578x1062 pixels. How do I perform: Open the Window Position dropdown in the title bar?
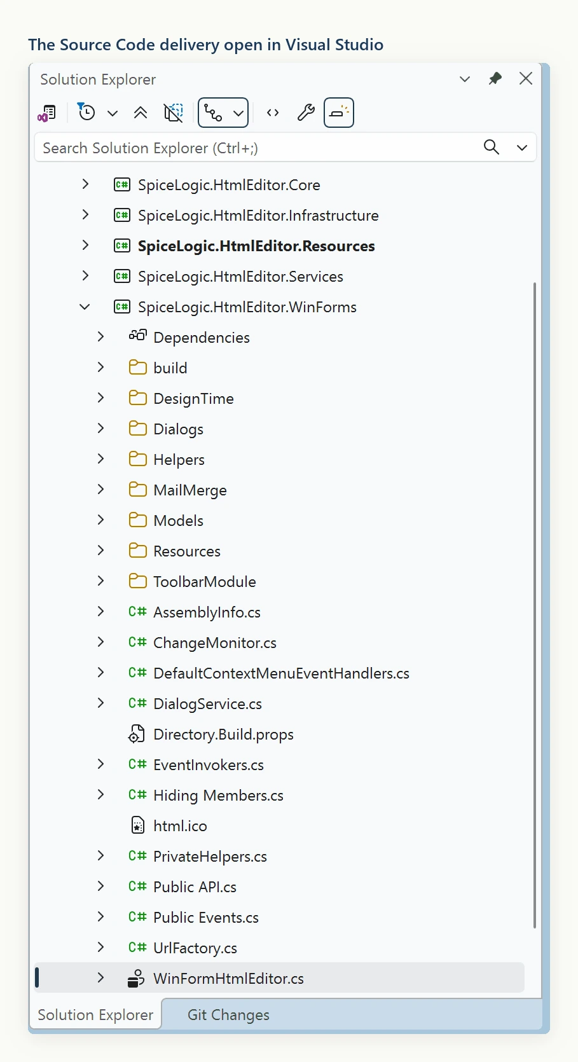(465, 79)
